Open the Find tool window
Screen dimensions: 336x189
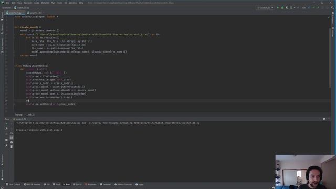57,184
